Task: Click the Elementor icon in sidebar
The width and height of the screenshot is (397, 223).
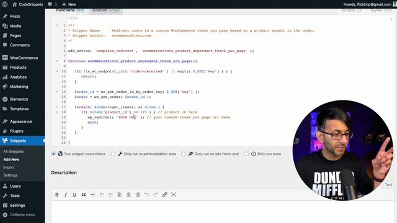Action: 5,99
